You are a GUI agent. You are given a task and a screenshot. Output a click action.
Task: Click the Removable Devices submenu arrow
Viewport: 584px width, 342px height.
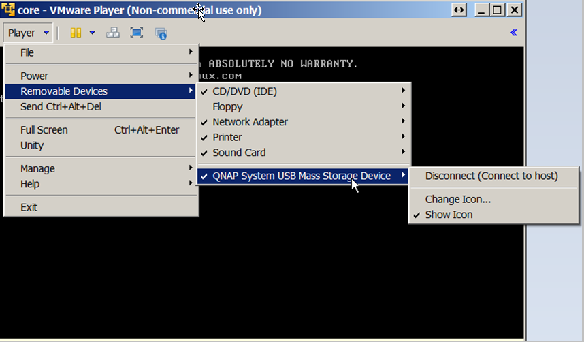click(x=191, y=90)
